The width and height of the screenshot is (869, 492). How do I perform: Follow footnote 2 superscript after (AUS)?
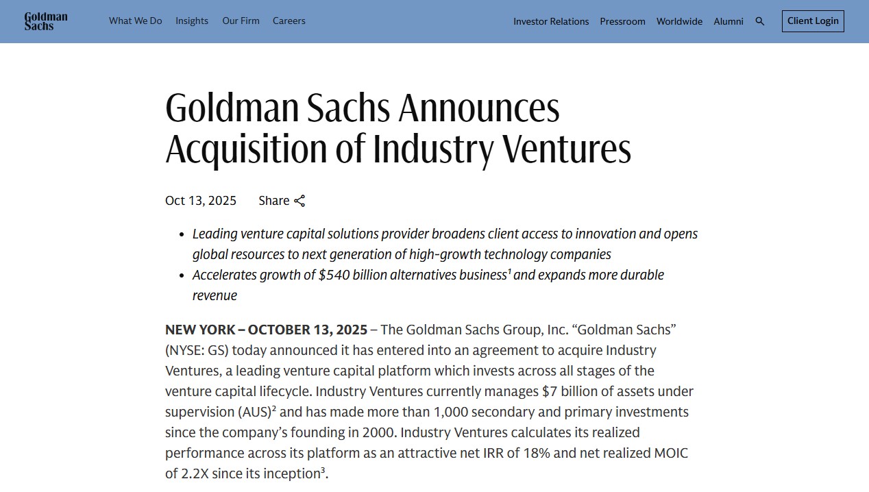(274, 408)
